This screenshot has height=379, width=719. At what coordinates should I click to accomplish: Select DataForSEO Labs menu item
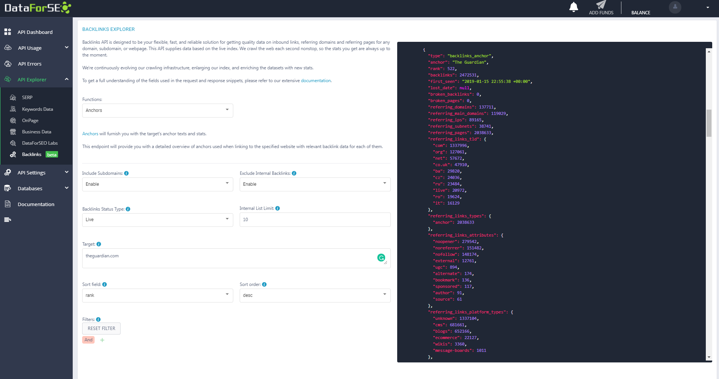tap(40, 143)
